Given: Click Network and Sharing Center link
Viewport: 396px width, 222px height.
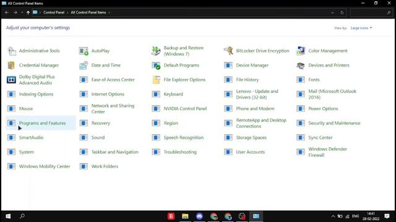Looking at the screenshot, I should click(113, 109).
